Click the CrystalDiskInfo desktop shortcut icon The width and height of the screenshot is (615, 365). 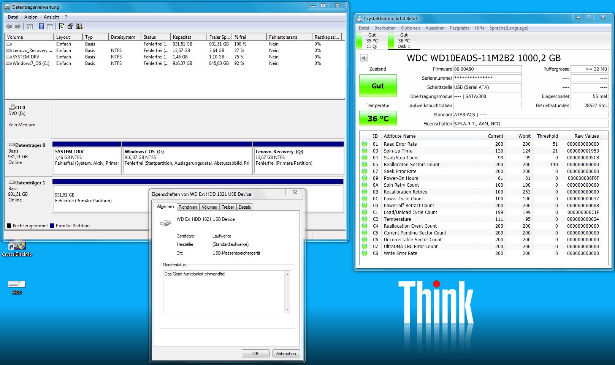pos(17,245)
